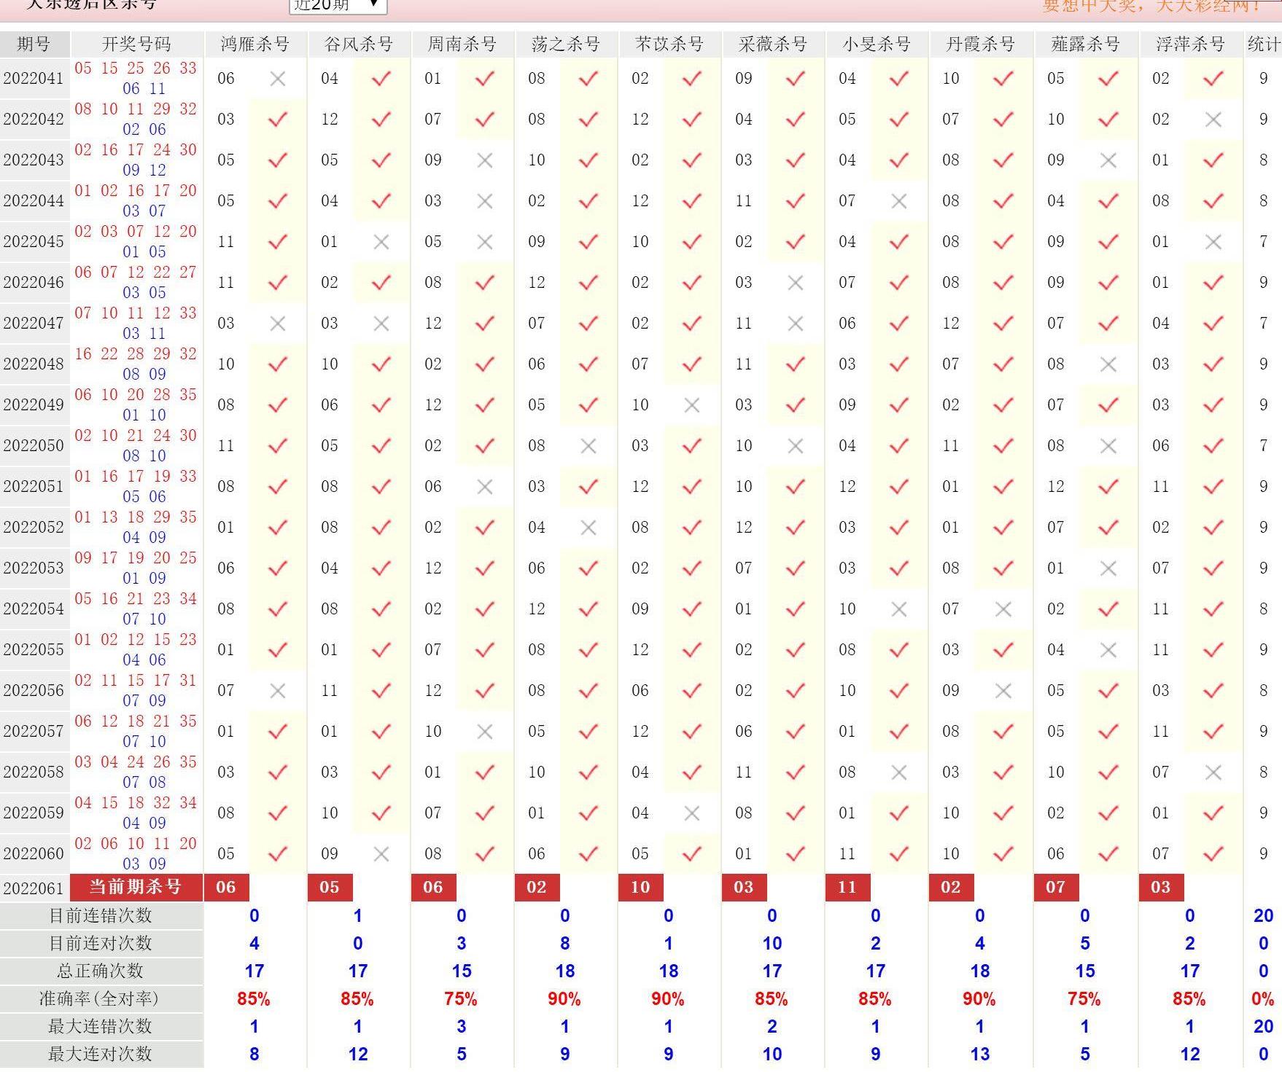Click the check mark for 浮萍杀号 in row 2022041
This screenshot has width=1282, height=1072.
[x=1213, y=79]
